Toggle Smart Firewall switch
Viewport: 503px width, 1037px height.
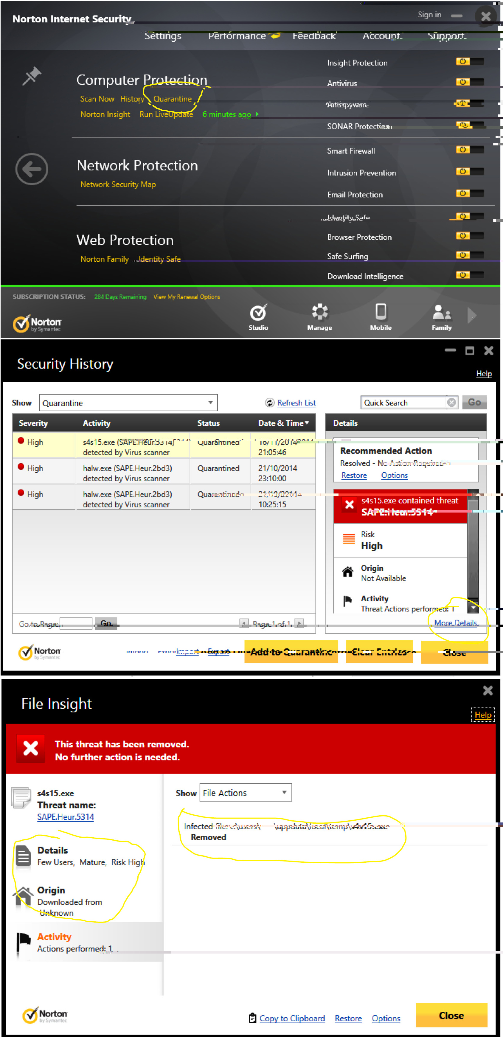click(x=470, y=149)
